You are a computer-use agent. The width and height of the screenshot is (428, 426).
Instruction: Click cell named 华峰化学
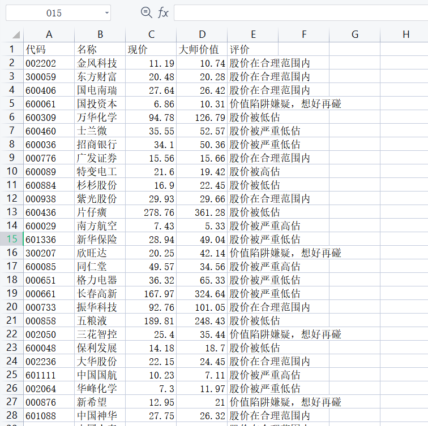[100, 388]
